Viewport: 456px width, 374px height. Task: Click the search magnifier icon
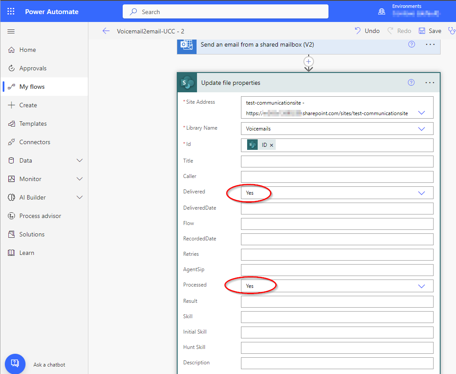pos(134,11)
